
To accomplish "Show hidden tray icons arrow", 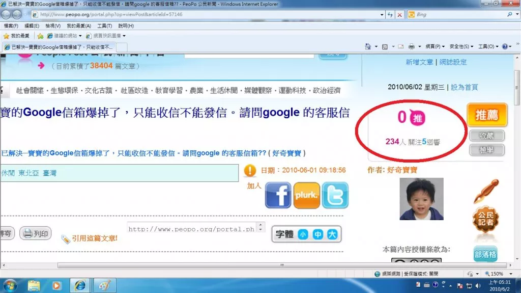I will pos(451,286).
